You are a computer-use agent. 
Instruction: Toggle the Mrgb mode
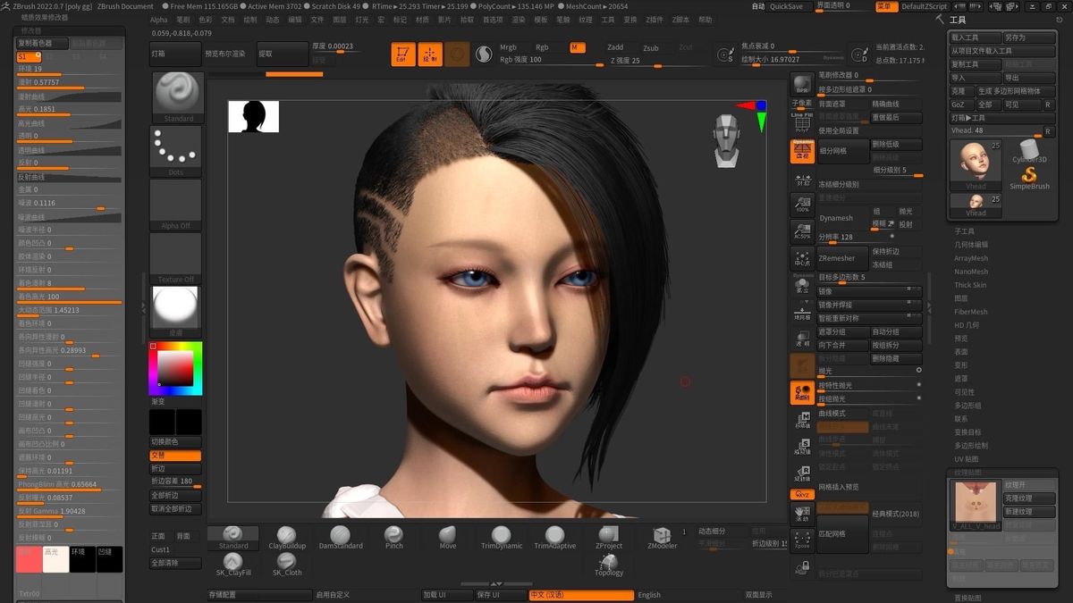(x=508, y=47)
